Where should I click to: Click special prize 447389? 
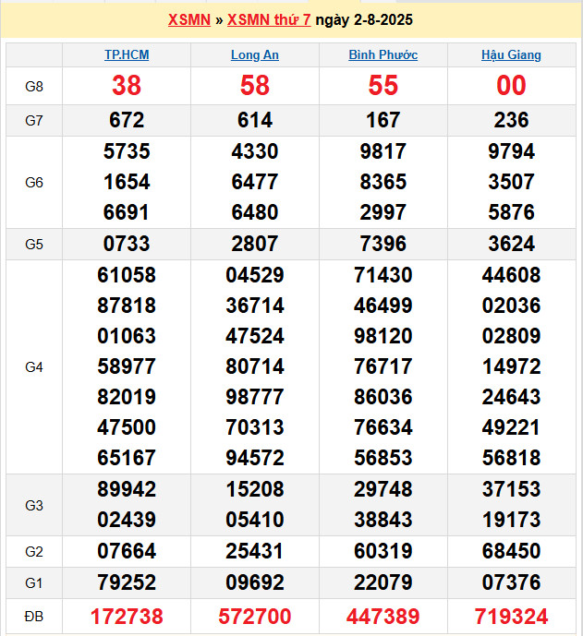(383, 617)
